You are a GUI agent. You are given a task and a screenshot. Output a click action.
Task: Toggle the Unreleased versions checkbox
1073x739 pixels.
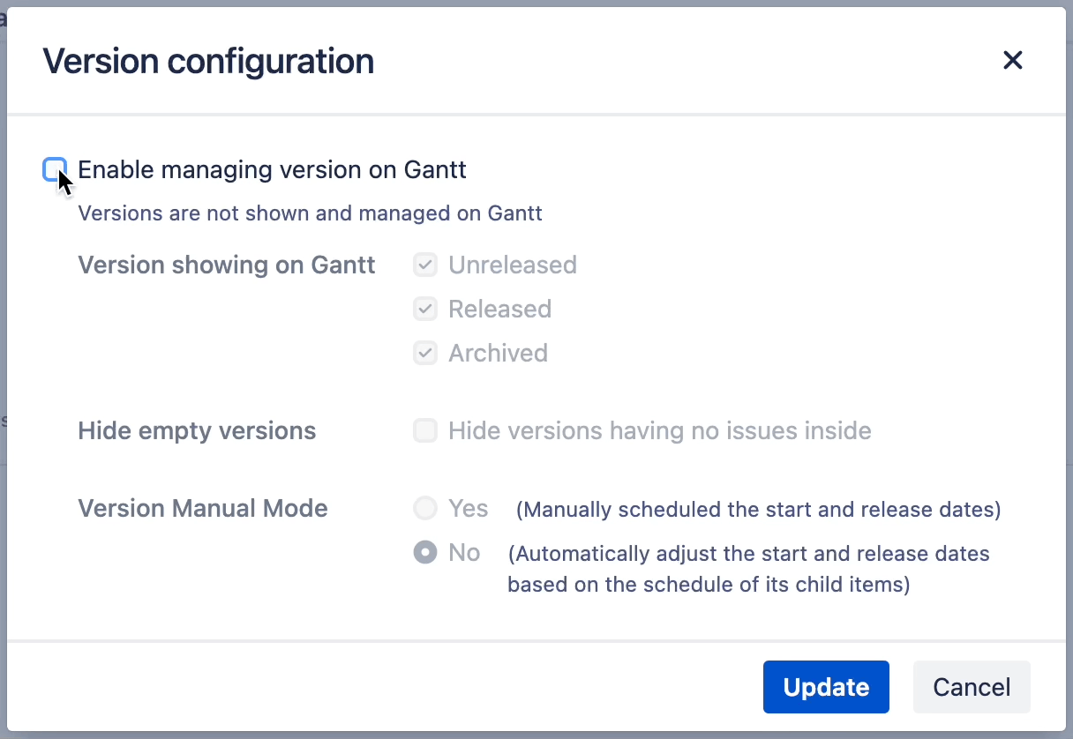tap(425, 265)
